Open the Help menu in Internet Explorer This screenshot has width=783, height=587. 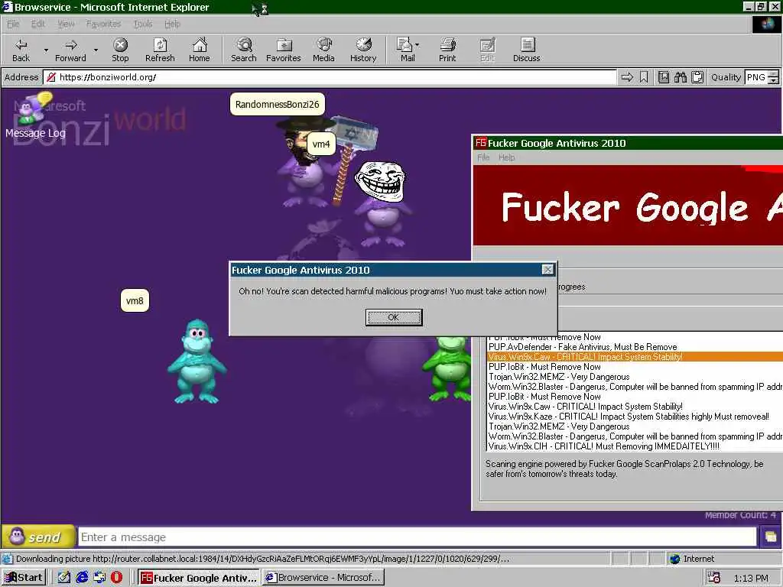pos(172,24)
